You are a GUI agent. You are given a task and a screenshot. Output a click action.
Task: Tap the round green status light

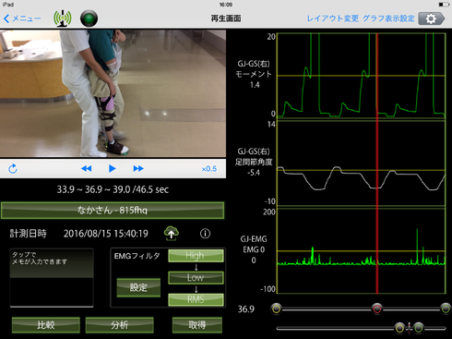[89, 18]
